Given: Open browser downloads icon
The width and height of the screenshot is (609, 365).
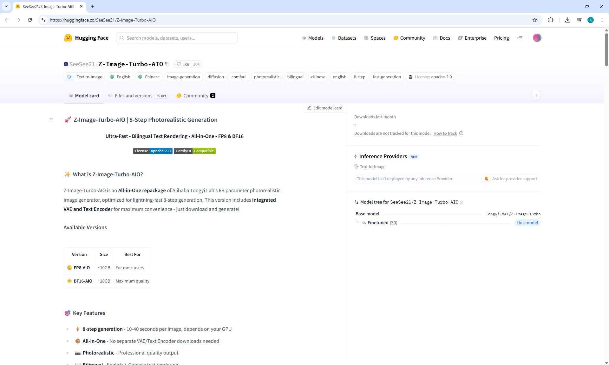Looking at the screenshot, I should 567,20.
